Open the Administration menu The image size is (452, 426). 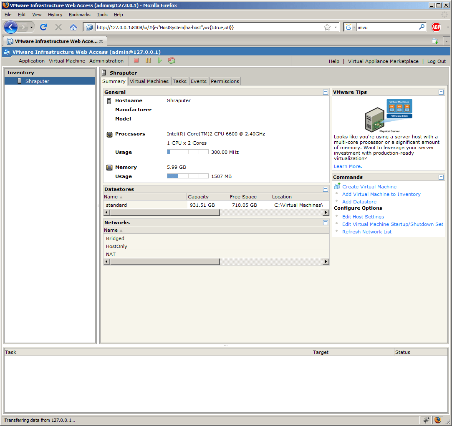point(106,61)
